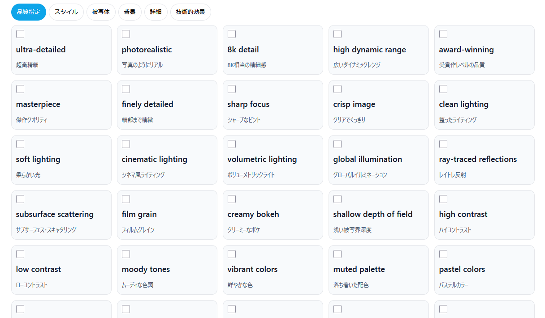This screenshot has width=545, height=318.
Task: Tick the 8k detail checkbox
Action: click(232, 34)
